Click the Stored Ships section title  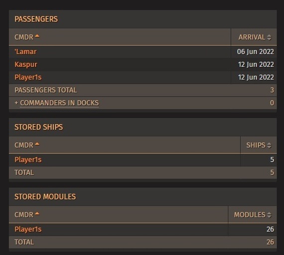click(38, 127)
